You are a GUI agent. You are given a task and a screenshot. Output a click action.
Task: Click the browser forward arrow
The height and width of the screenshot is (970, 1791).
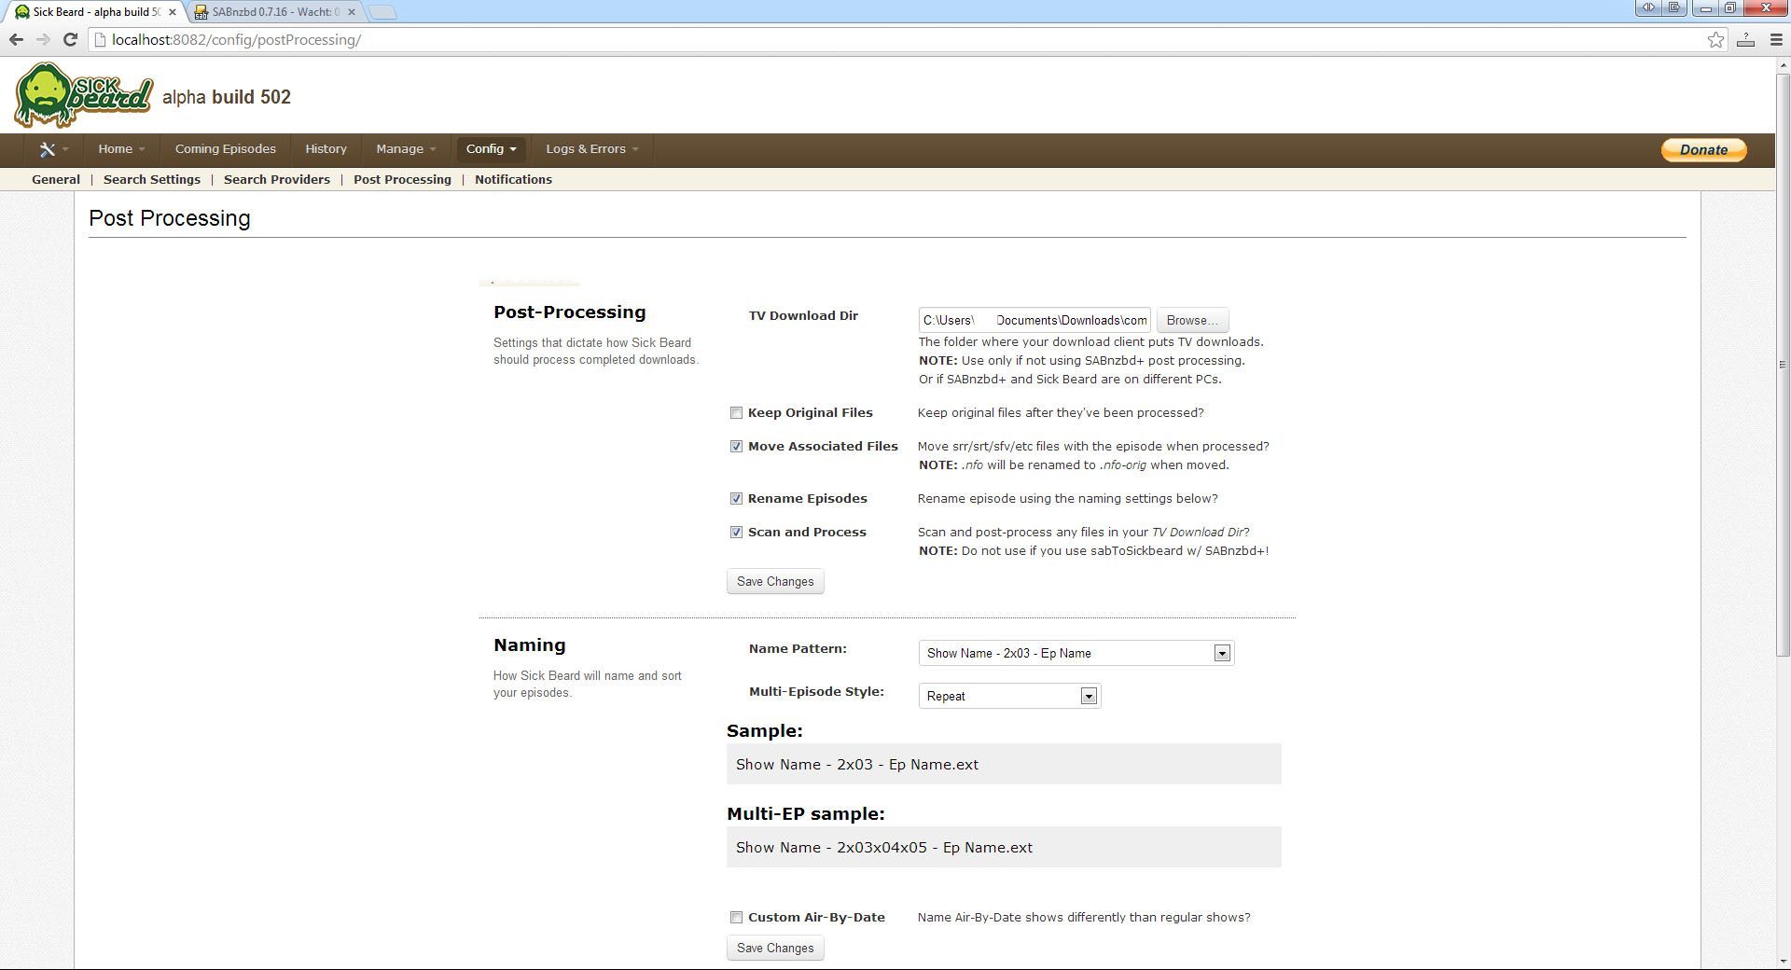pyautogui.click(x=43, y=39)
